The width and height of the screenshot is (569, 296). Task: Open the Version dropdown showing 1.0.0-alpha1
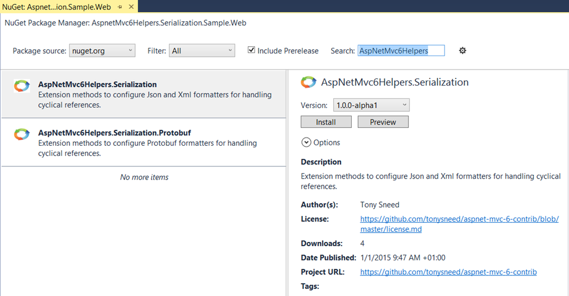tap(371, 105)
